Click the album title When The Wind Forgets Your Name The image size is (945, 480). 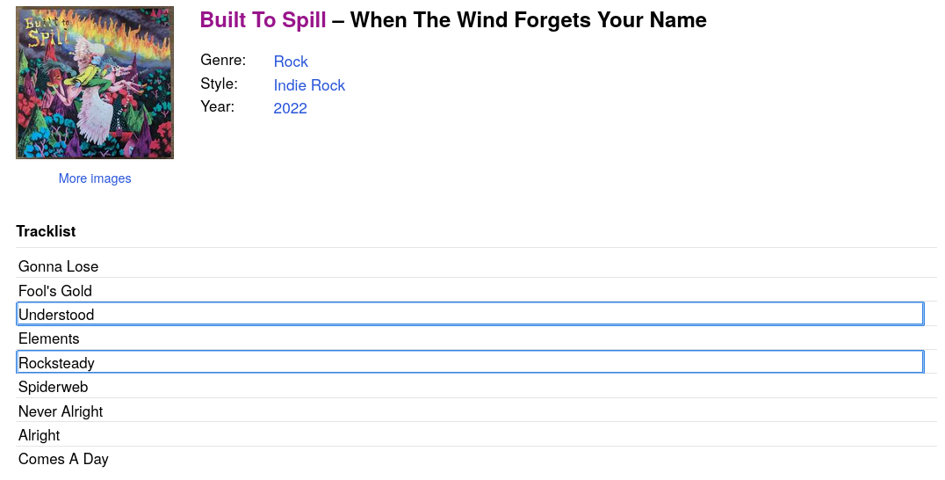tap(528, 20)
